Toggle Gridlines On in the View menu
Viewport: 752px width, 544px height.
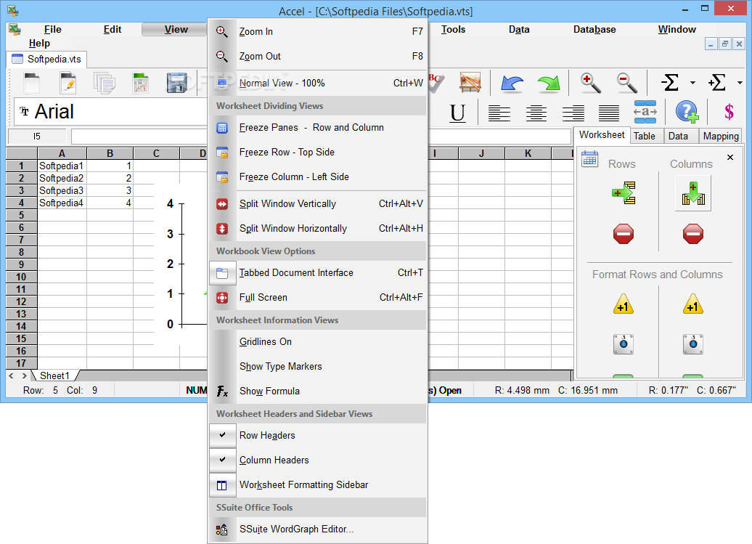(317, 341)
